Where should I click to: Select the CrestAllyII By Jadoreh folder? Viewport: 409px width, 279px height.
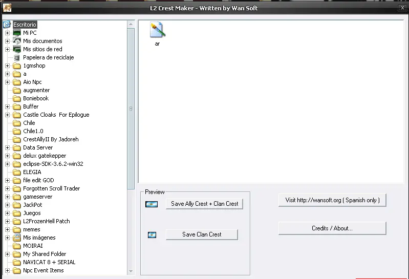[51, 139]
